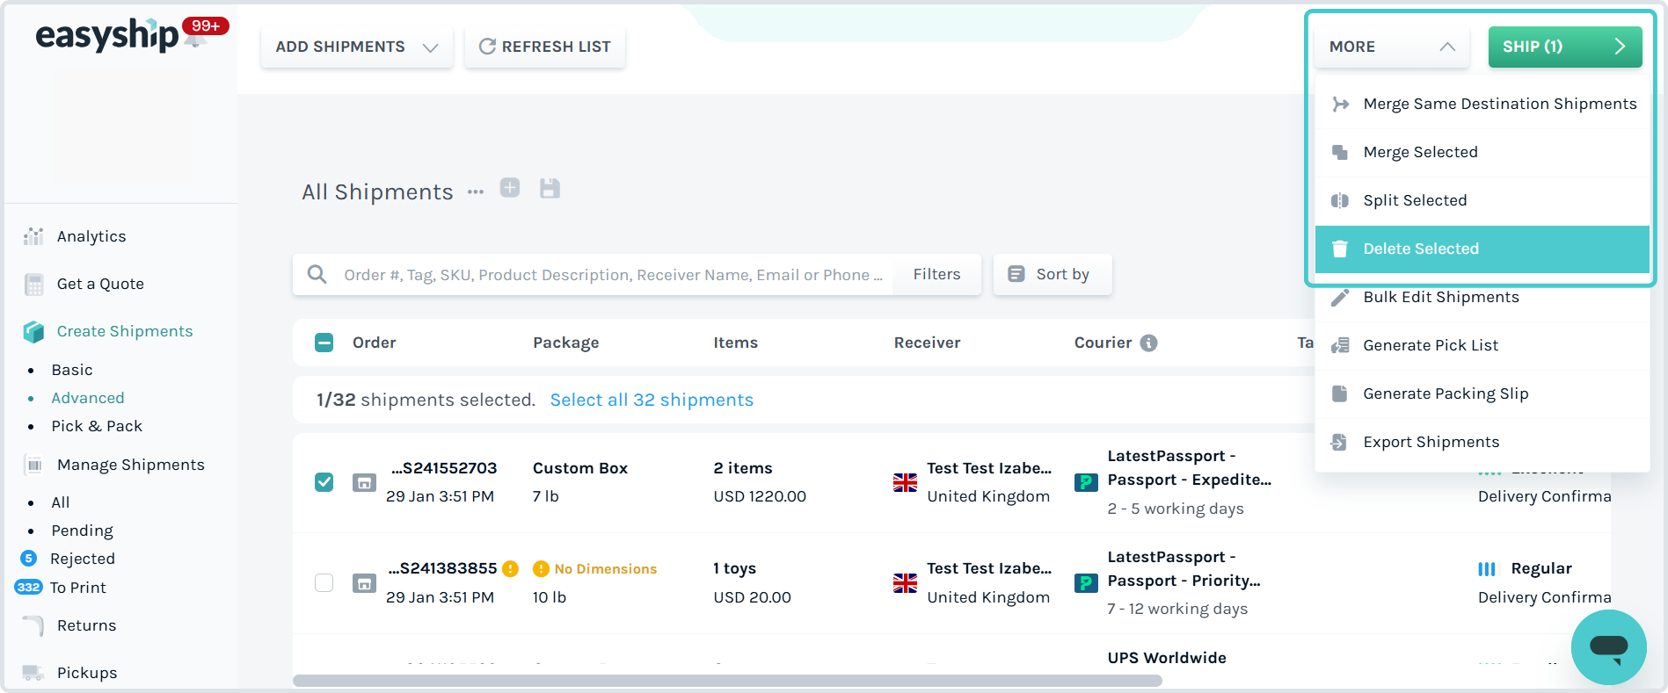Viewport: 1668px width, 693px height.
Task: Uncheck the checkbox for order S241552703
Action: [x=324, y=482]
